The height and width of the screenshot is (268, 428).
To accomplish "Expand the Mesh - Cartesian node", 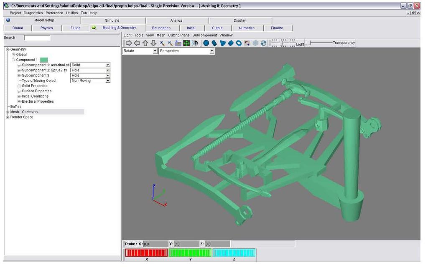I will pyautogui.click(x=8, y=112).
